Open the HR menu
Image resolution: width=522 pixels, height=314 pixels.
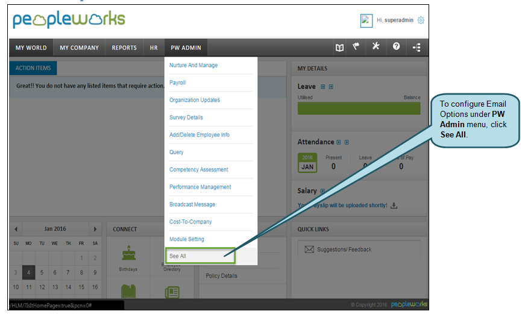pos(154,48)
